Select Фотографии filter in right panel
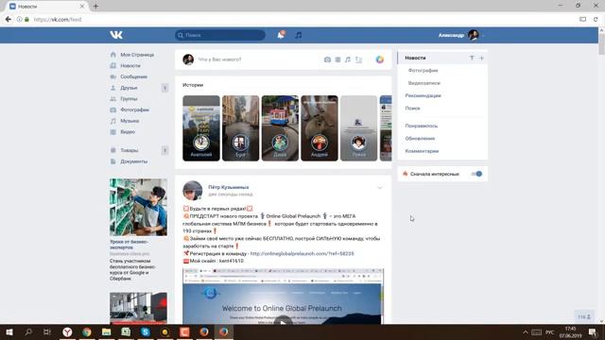The height and width of the screenshot is (340, 605). click(x=423, y=71)
